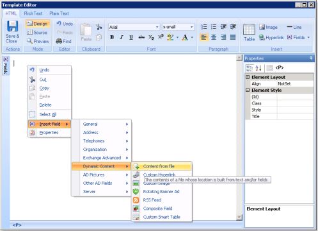Justify the paragraph
The width and height of the screenshot is (318, 231).
pyautogui.click(x=233, y=37)
